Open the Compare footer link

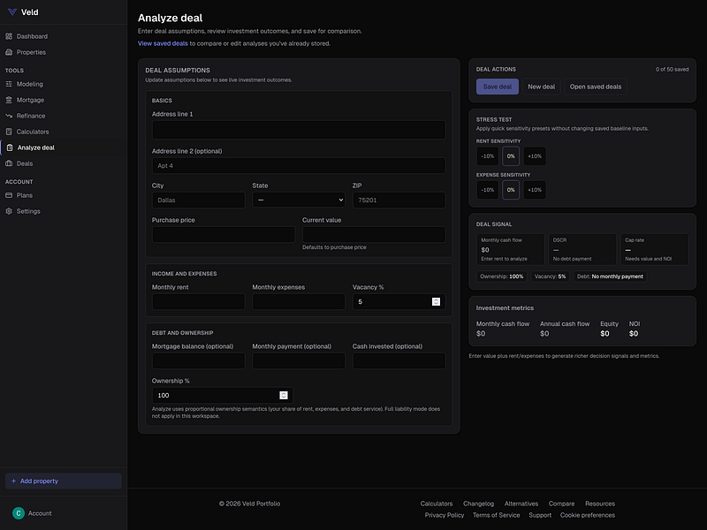tap(561, 503)
